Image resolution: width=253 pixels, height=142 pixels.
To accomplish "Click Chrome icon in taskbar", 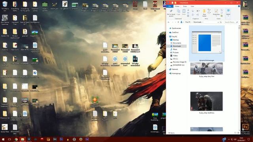I will coord(16,139).
